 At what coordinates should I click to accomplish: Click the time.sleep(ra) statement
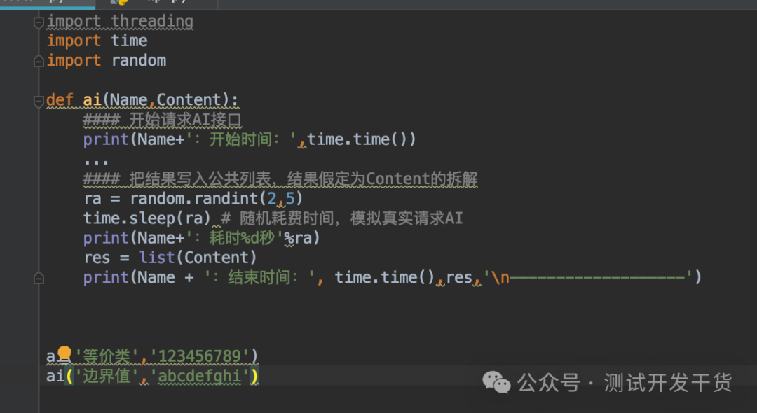point(147,218)
